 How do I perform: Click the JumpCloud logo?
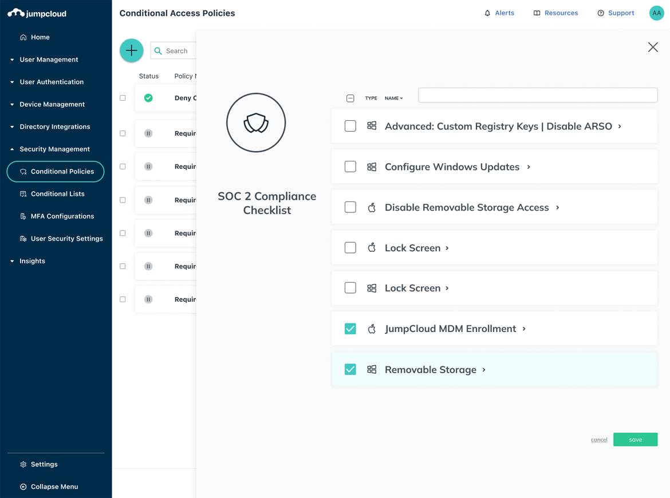click(37, 13)
